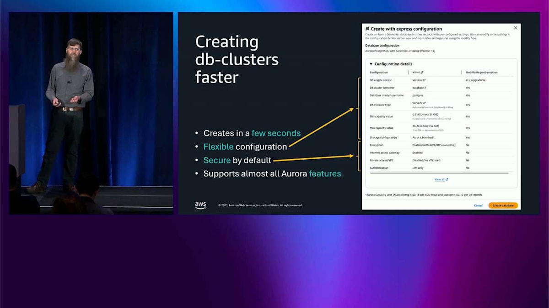The image size is (549, 308).
Task: Click the 'Disabled/No VPC used' value
Action: [426, 160]
